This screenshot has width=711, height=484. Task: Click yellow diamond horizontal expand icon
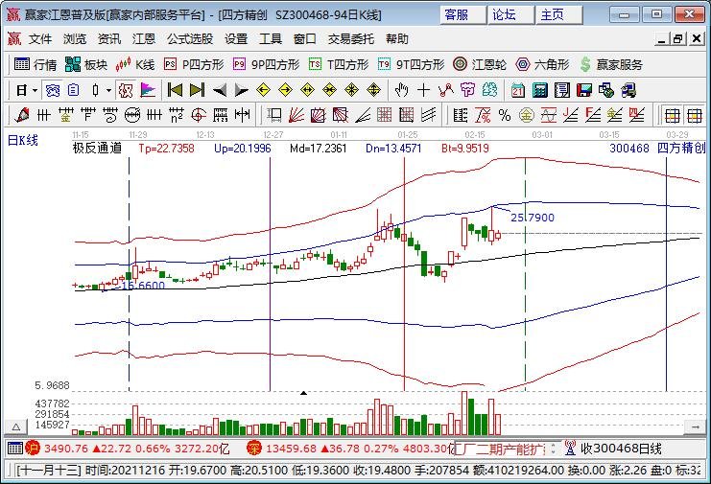pyautogui.click(x=307, y=90)
